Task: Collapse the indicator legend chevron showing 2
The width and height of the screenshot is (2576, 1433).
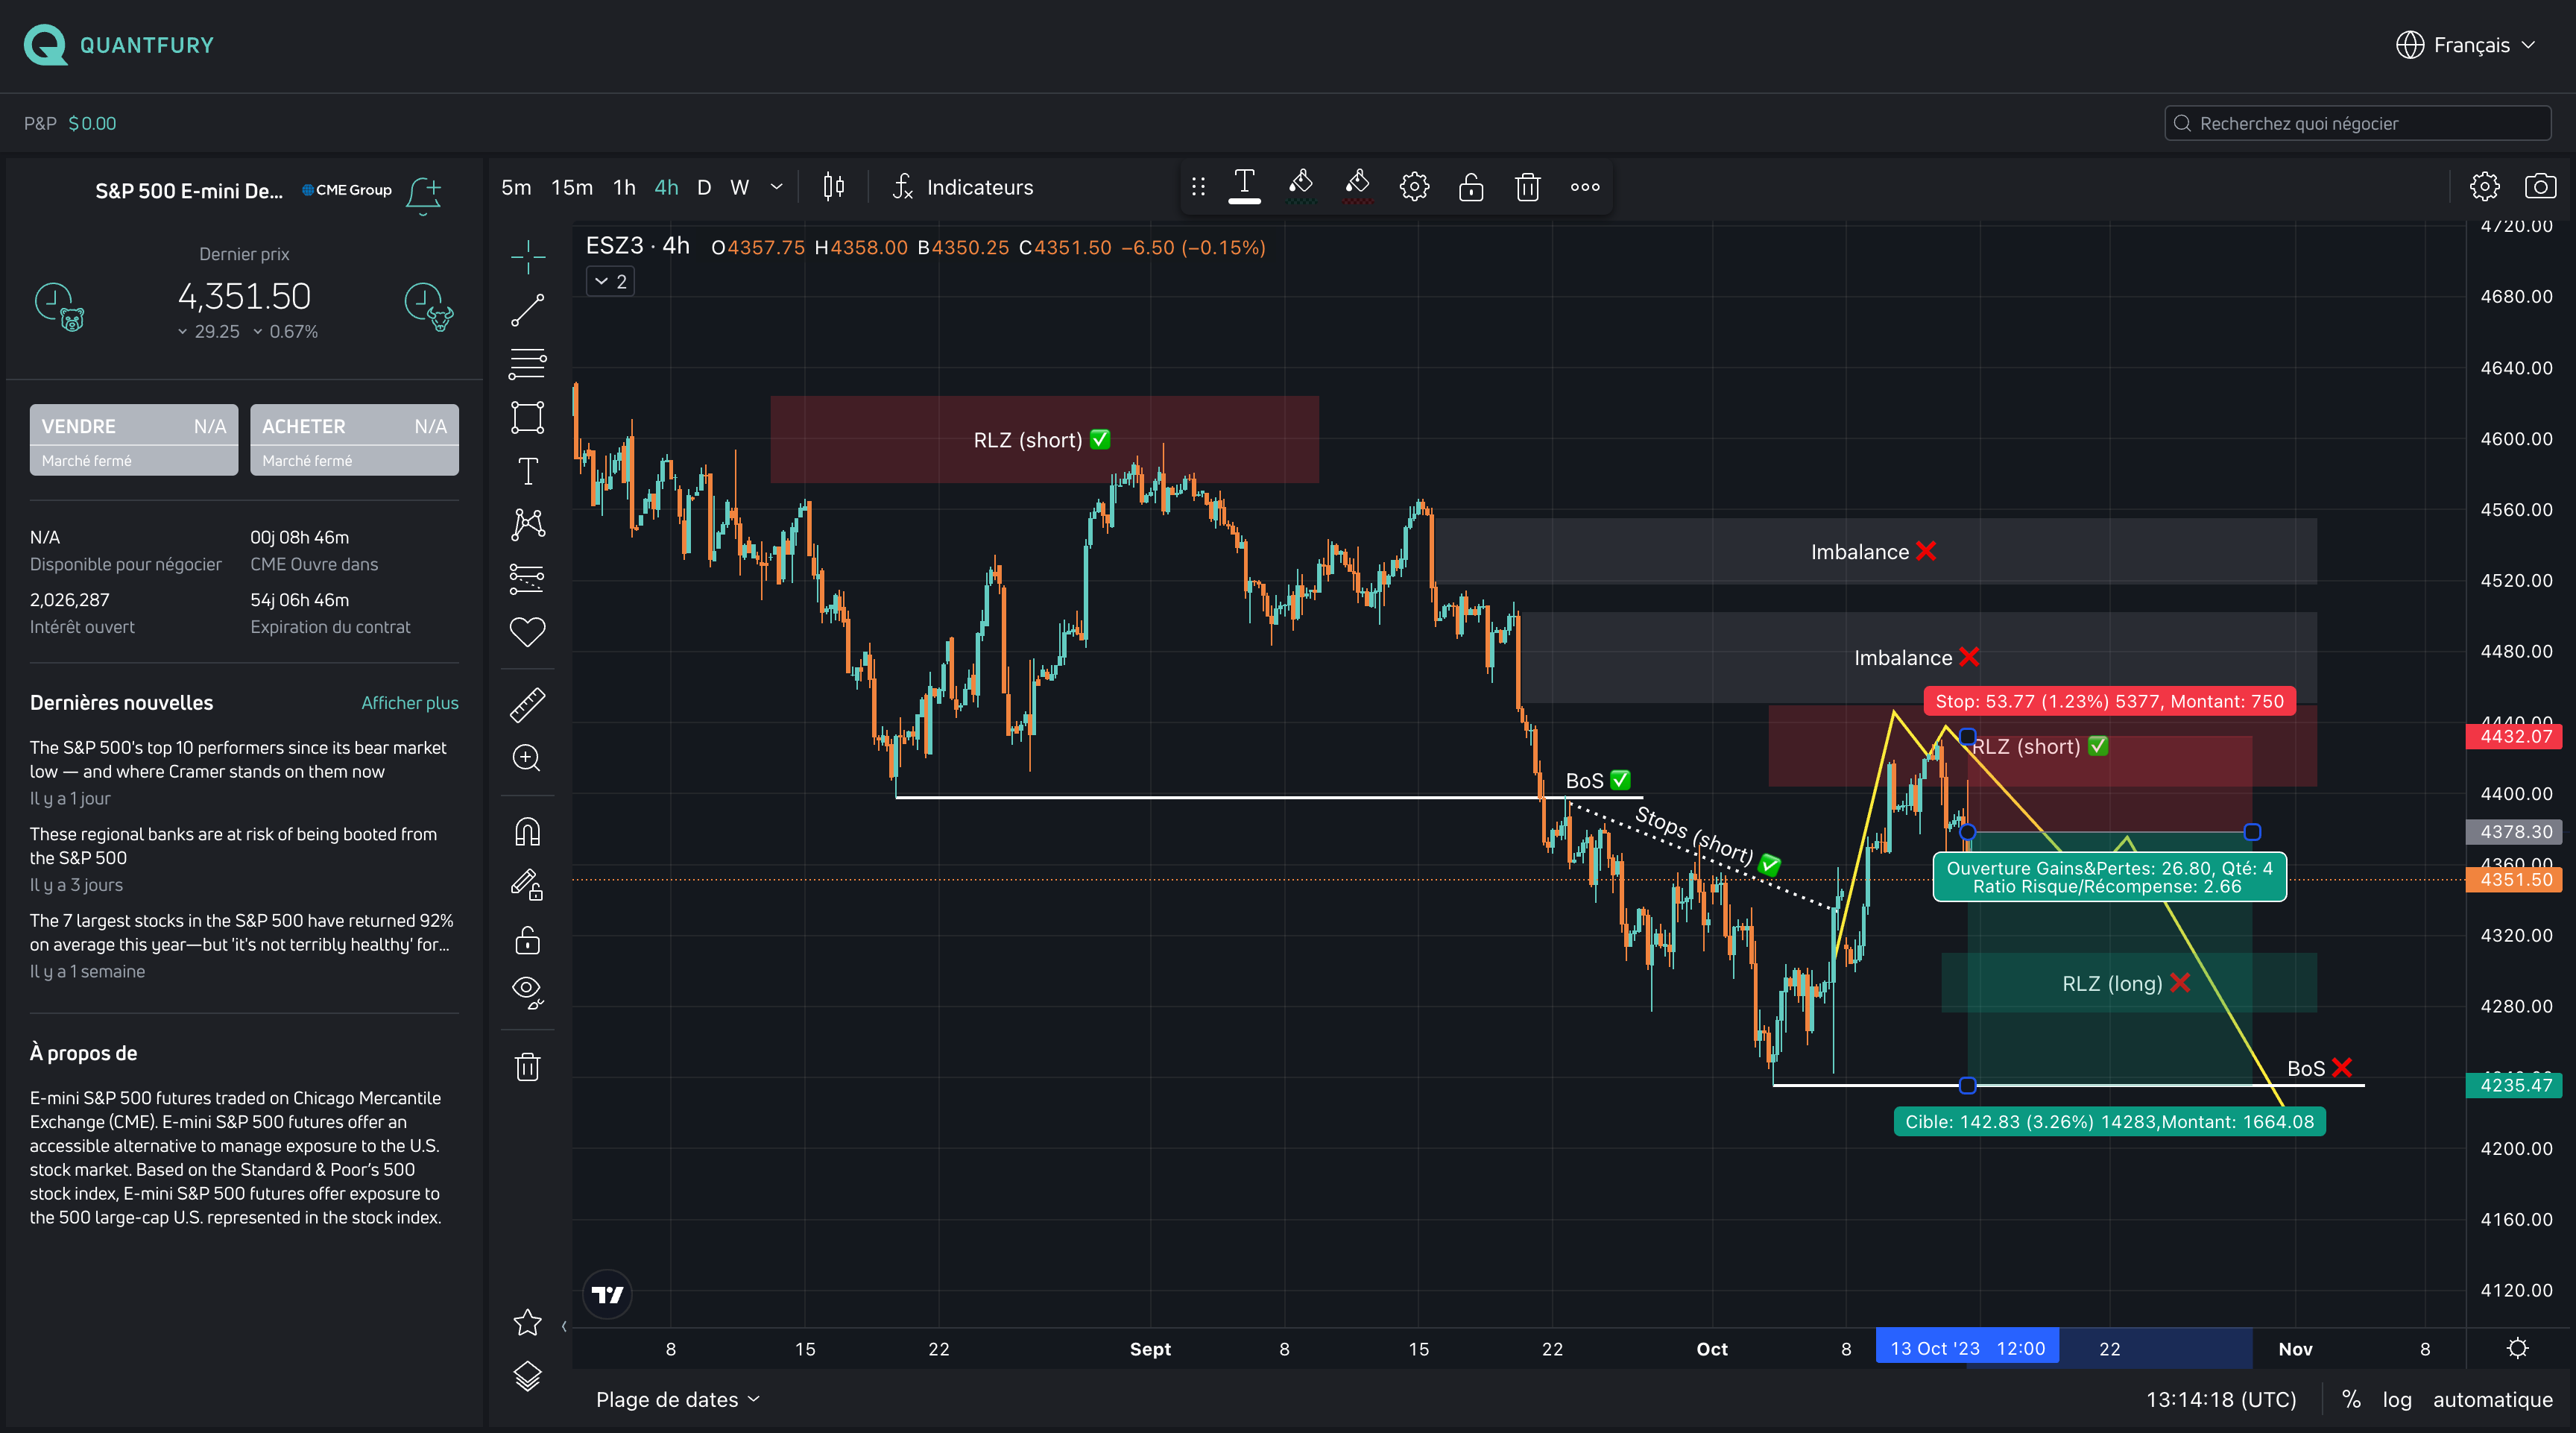Action: [610, 282]
